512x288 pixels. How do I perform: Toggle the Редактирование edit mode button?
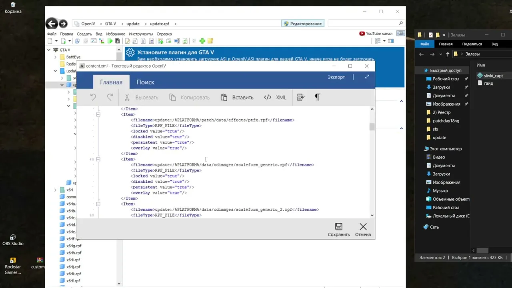[x=303, y=24]
